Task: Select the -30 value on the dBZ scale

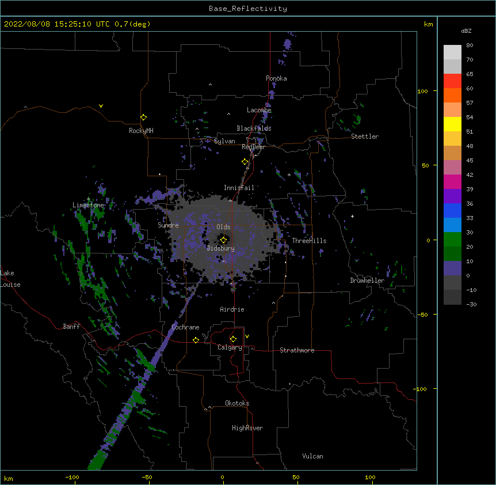Action: [x=471, y=305]
